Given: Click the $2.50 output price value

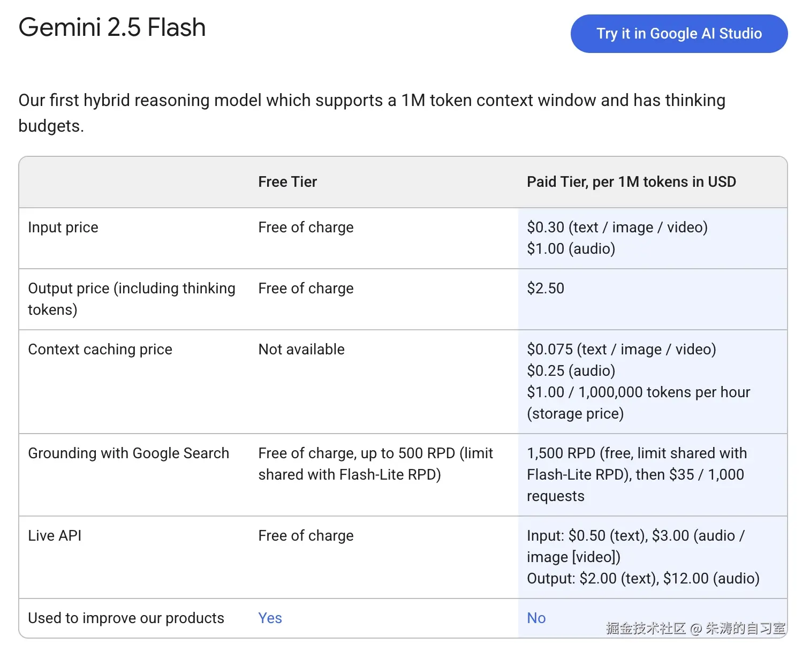Looking at the screenshot, I should coord(546,289).
